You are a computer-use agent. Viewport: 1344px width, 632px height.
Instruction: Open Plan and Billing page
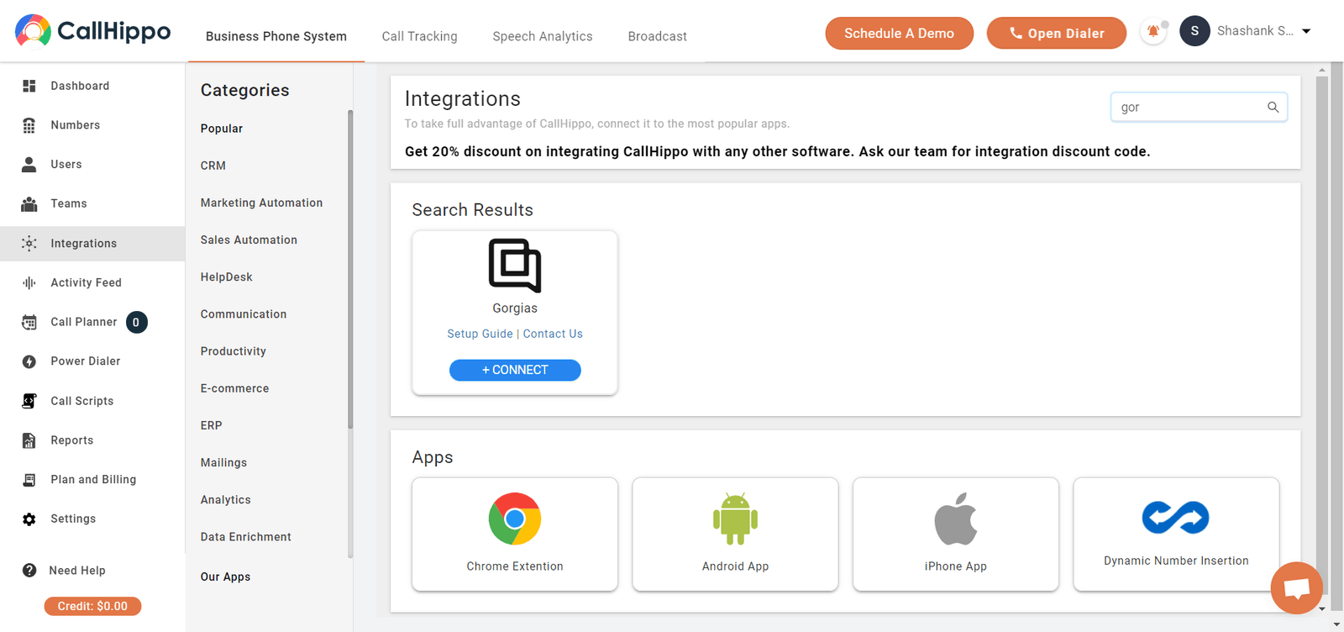(92, 480)
